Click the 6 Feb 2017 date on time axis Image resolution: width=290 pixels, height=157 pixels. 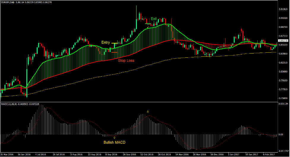269,154
